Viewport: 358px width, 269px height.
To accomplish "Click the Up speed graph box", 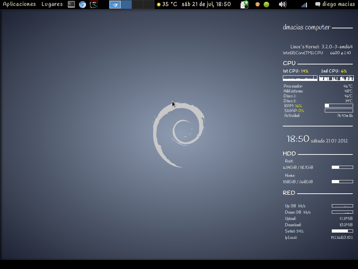I will pyautogui.click(x=342, y=206).
